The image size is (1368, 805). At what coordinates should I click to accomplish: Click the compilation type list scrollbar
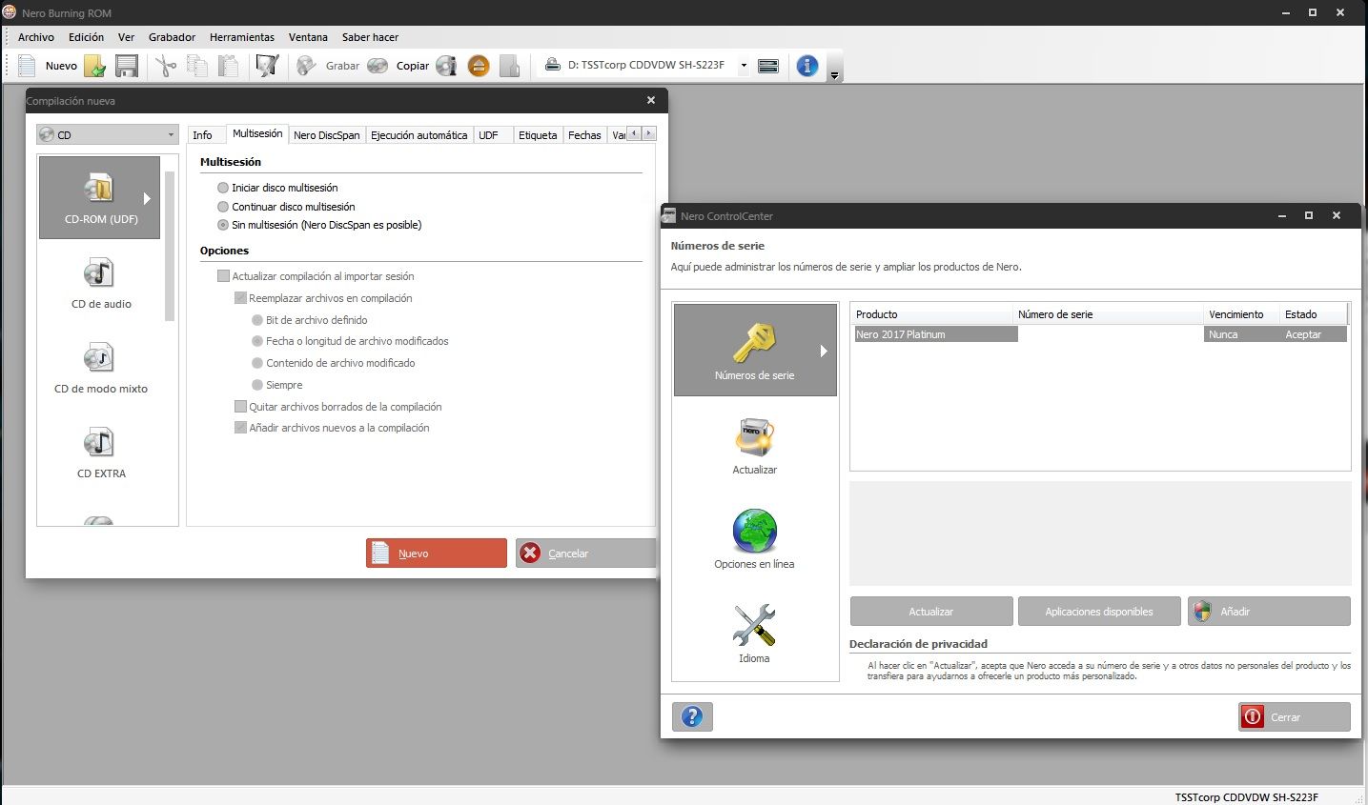[170, 246]
